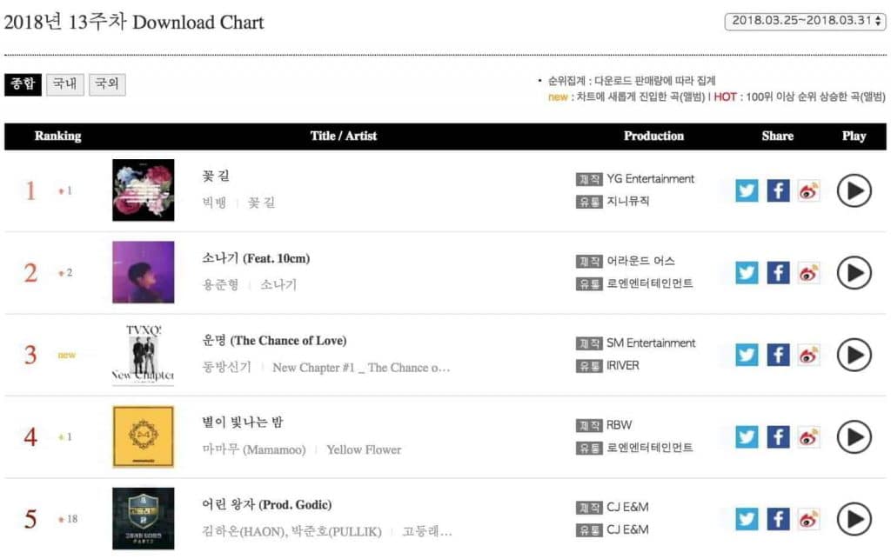
Task: Play 어린 왕자 (Prod. Godic)
Action: 854,519
